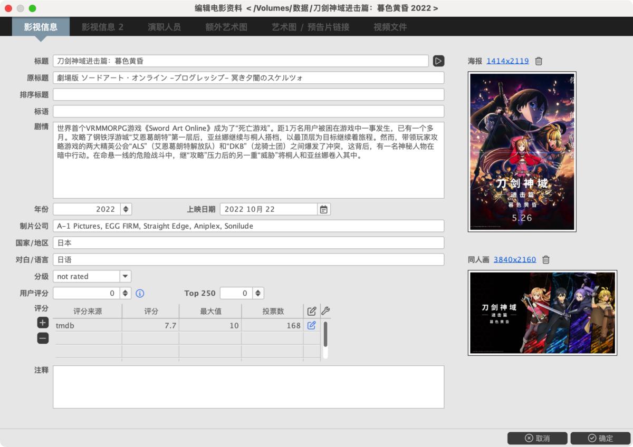Open the release date calendar picker
The height and width of the screenshot is (447, 633).
point(324,209)
